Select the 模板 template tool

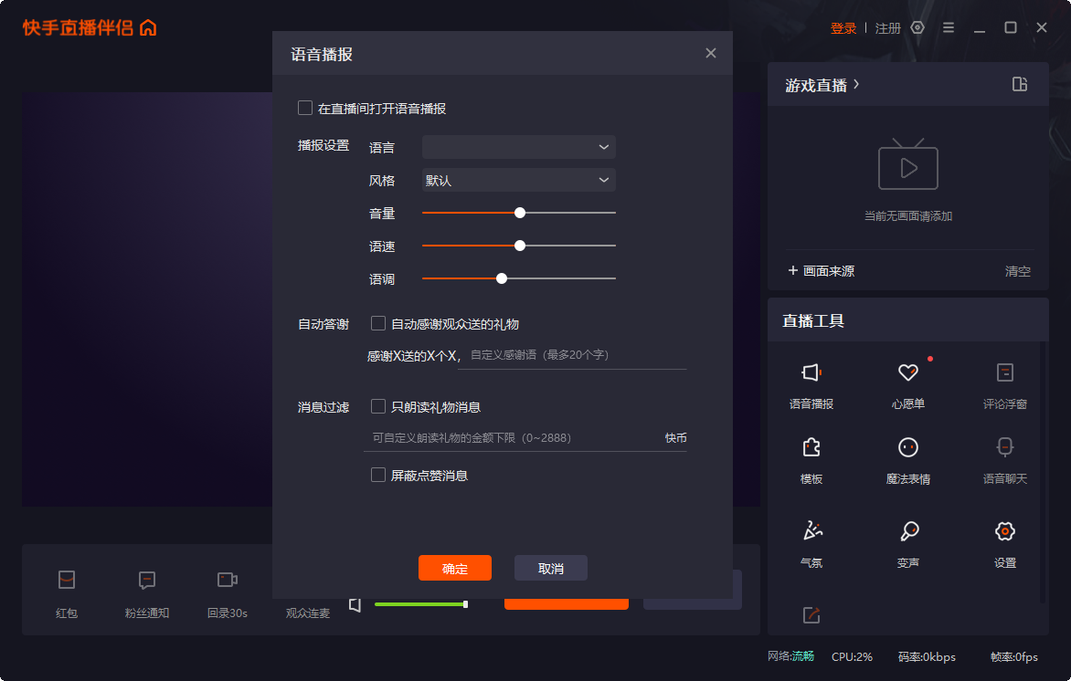coord(811,458)
